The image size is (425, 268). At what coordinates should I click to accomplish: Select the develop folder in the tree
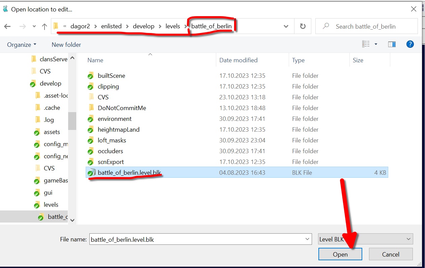[x=50, y=83]
